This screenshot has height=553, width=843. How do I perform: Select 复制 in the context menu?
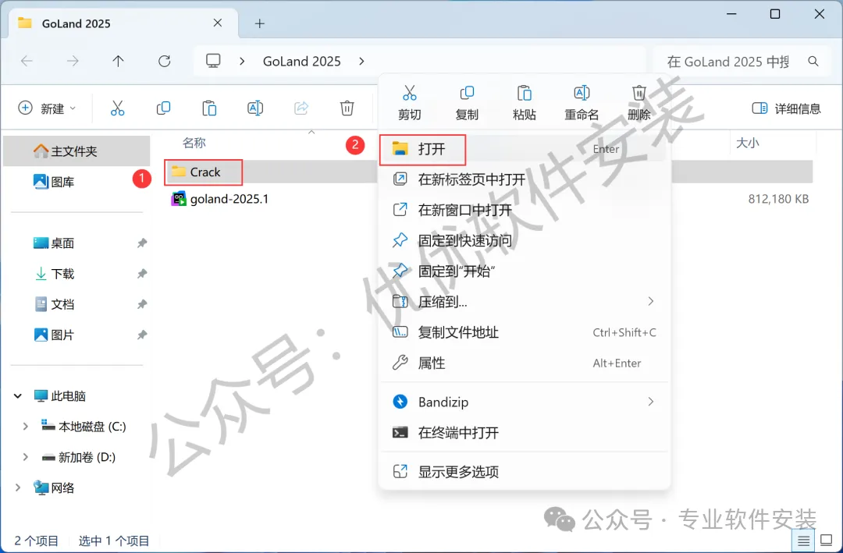tap(467, 102)
